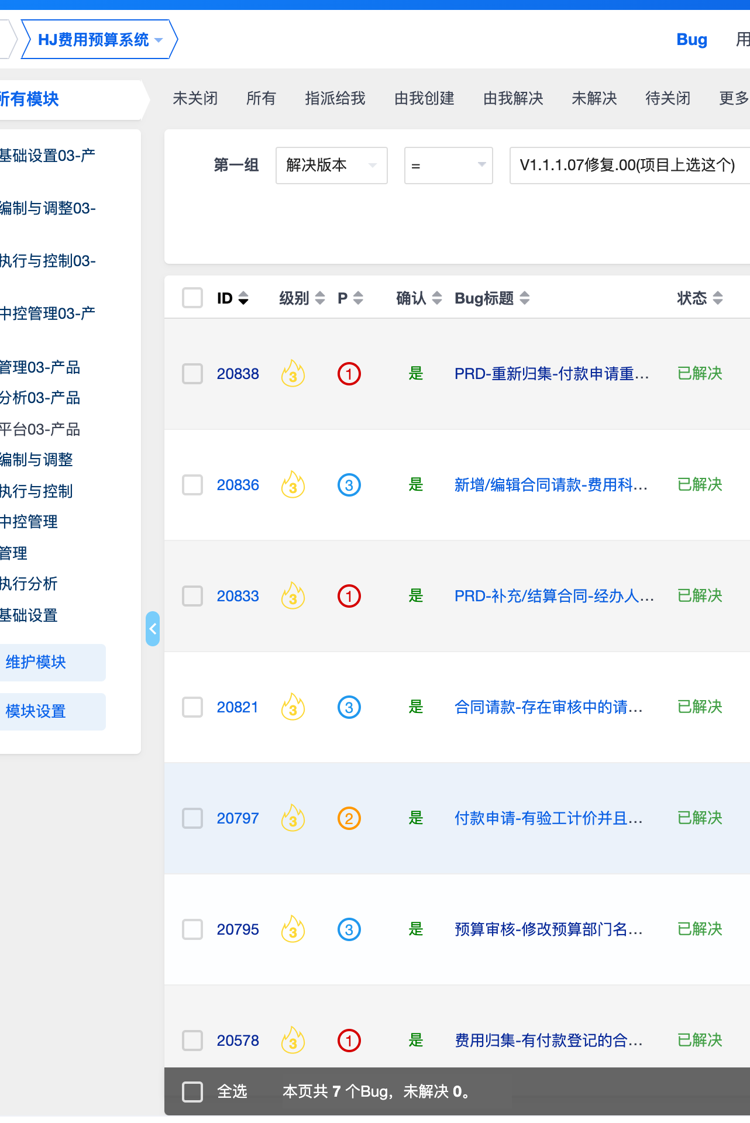Open bug titled 预算审核-修改预算部门名
750x1123 pixels.
[x=549, y=929]
